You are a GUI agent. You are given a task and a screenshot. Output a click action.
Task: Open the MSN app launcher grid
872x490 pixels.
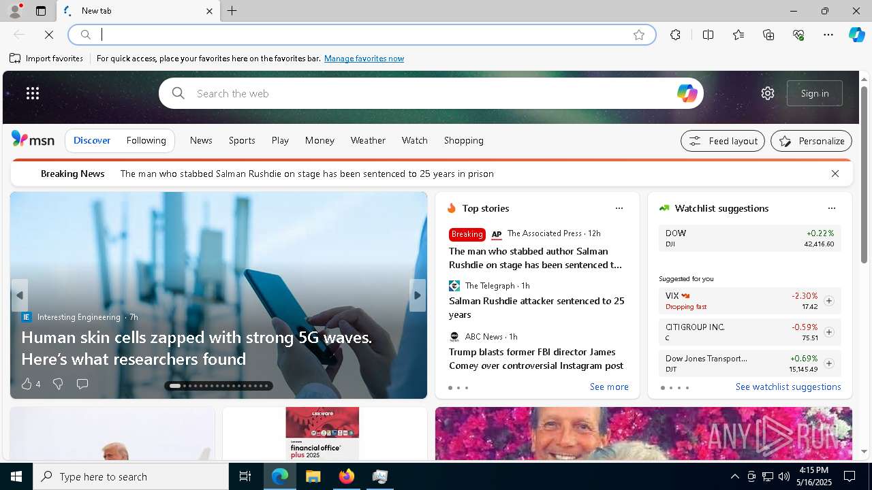(33, 93)
